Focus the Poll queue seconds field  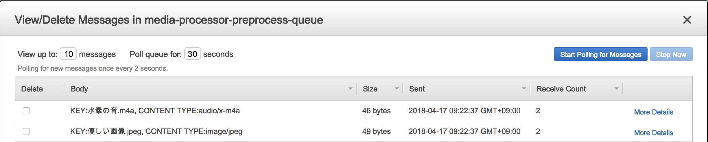[x=193, y=54]
